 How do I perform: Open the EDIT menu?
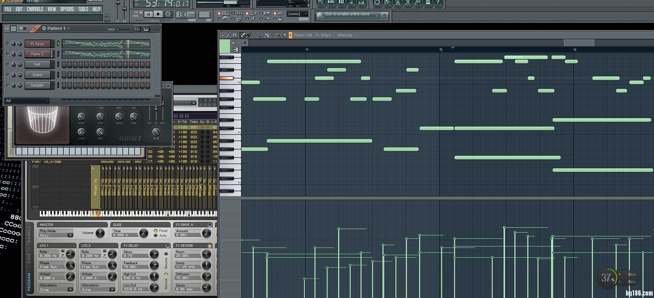tap(19, 9)
